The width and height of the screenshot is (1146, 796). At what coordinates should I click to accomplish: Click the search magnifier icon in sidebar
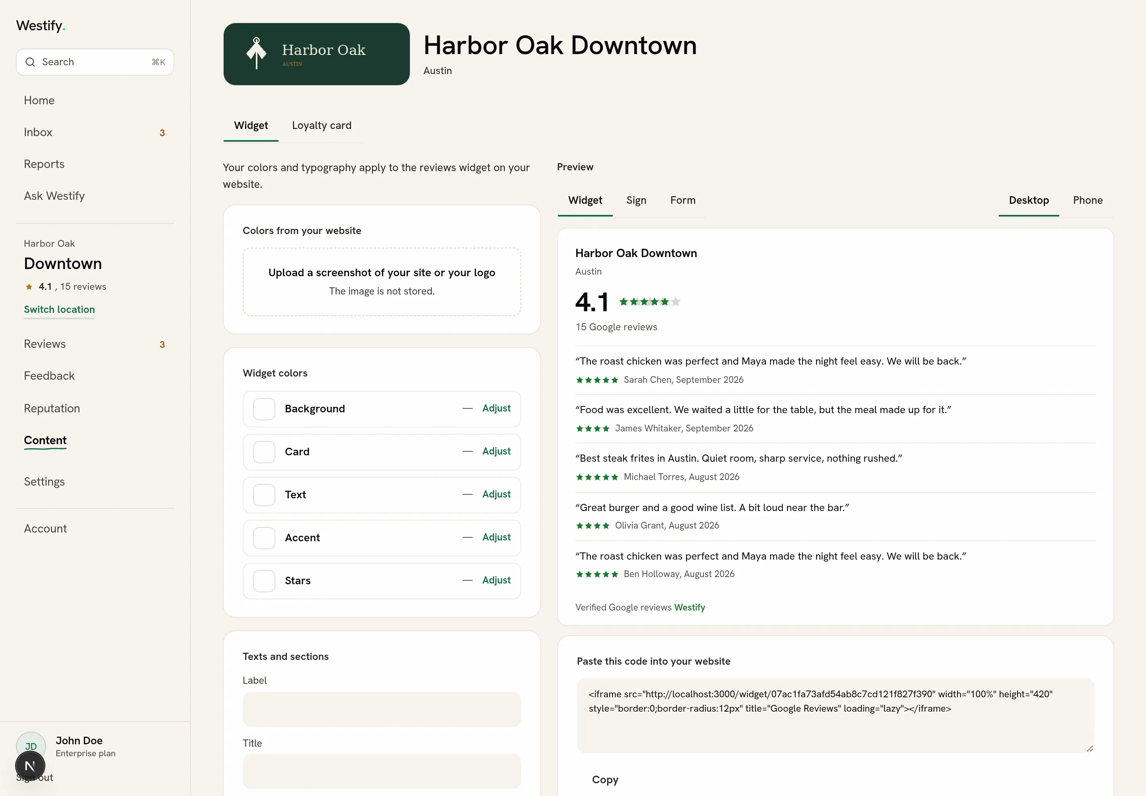30,62
